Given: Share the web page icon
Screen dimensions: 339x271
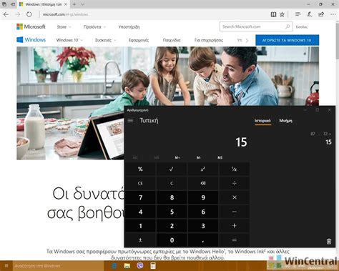Looking at the screenshot, I should click(321, 14).
